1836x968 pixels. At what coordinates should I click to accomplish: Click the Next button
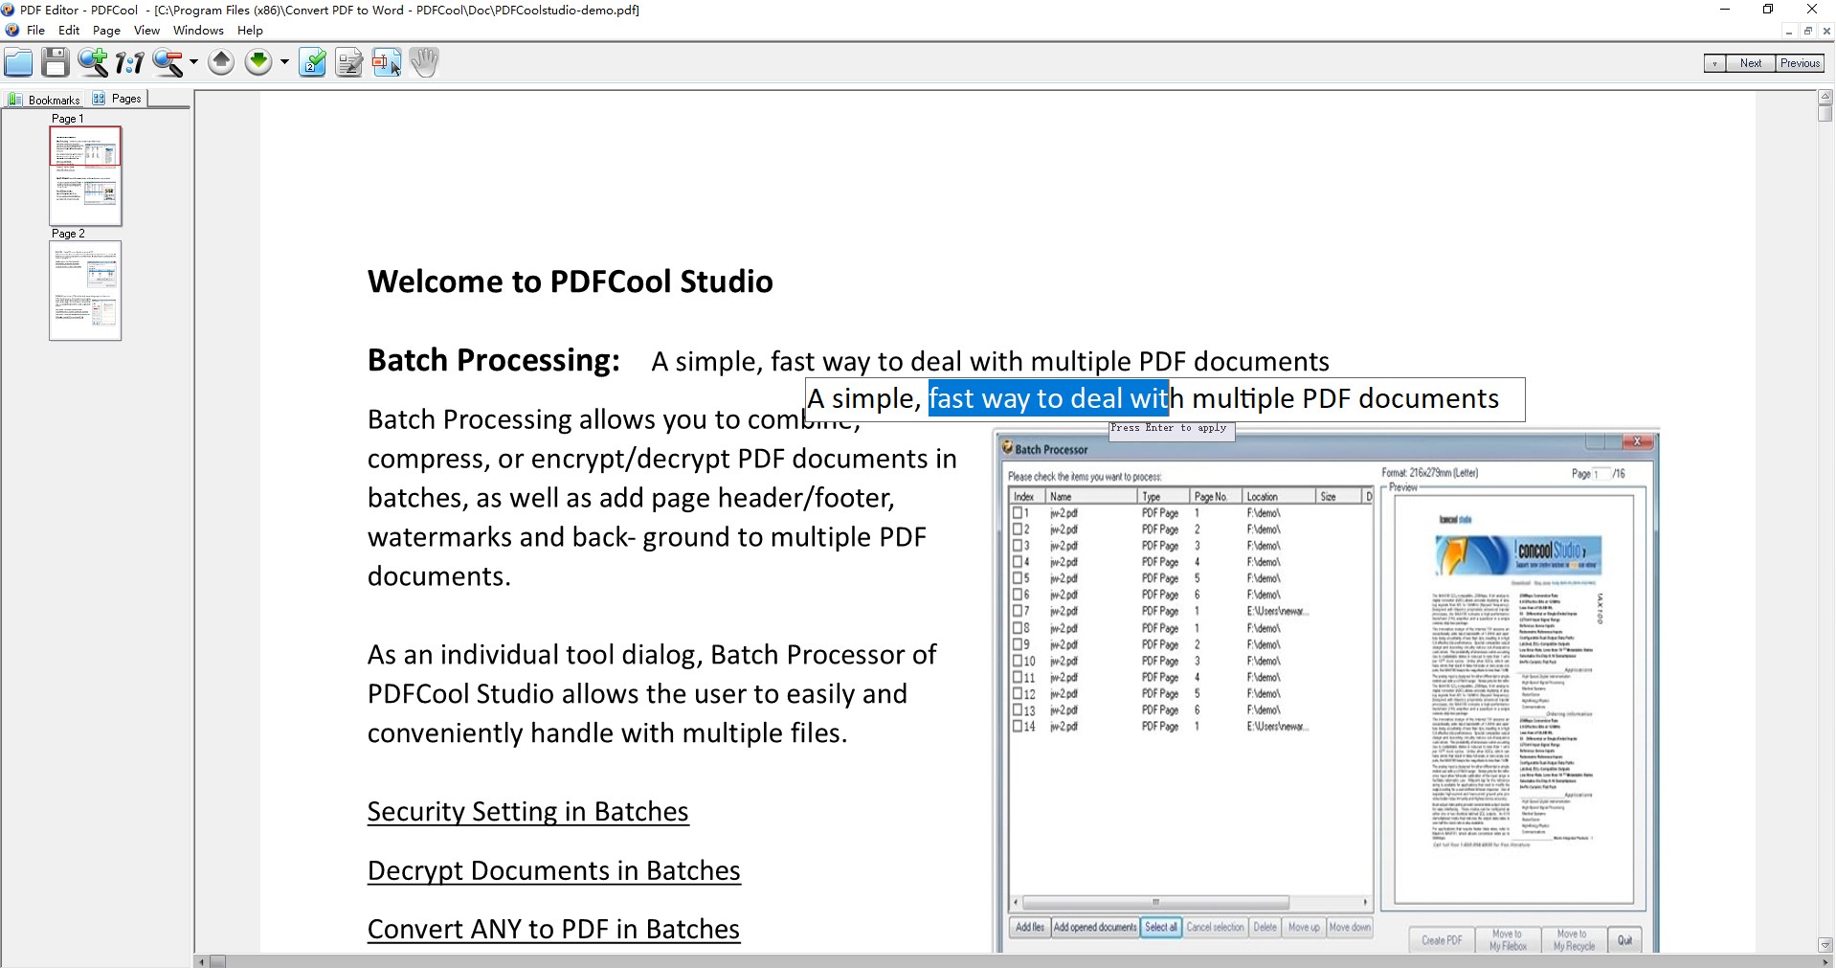point(1751,63)
